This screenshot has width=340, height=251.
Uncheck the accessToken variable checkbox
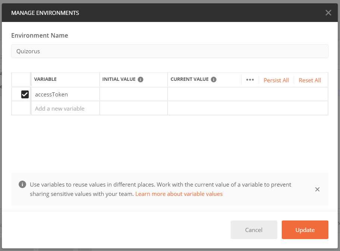point(25,95)
